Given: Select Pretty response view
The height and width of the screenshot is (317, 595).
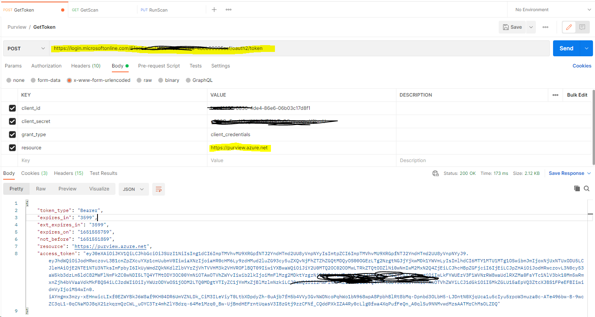Looking at the screenshot, I should pyautogui.click(x=16, y=189).
